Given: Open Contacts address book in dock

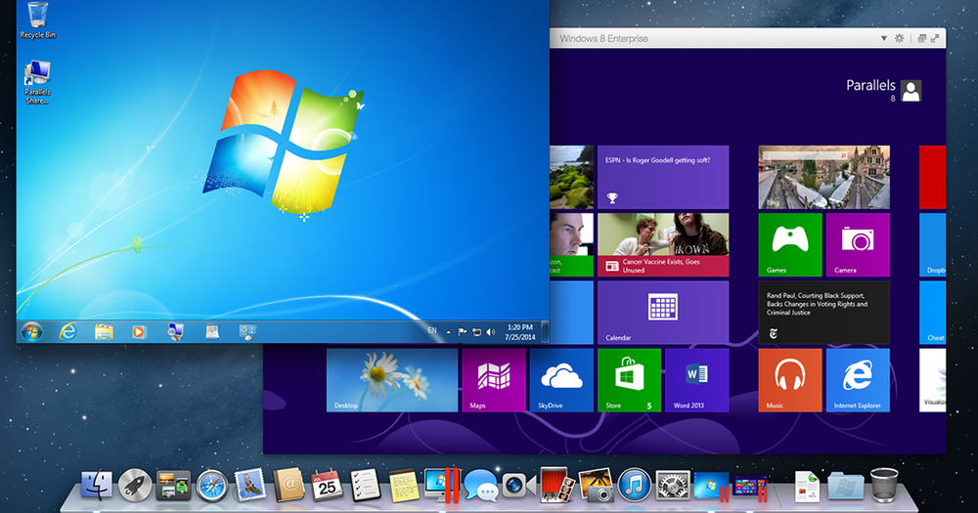Looking at the screenshot, I should click(289, 485).
